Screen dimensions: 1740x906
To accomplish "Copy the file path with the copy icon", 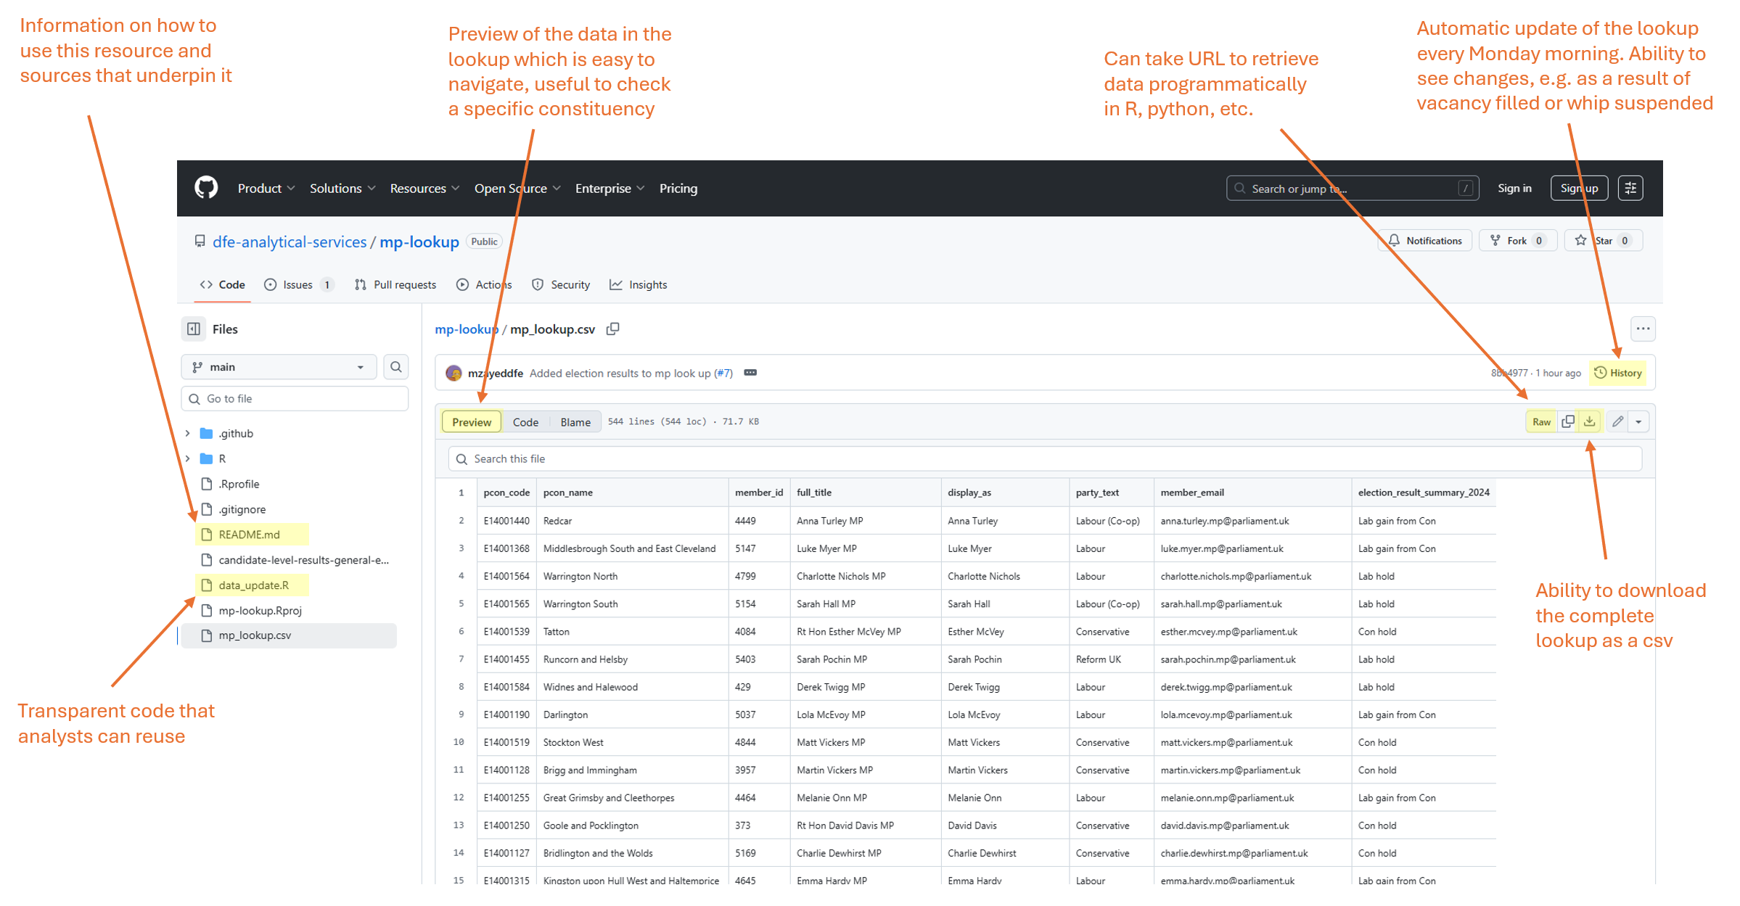I will coord(613,329).
